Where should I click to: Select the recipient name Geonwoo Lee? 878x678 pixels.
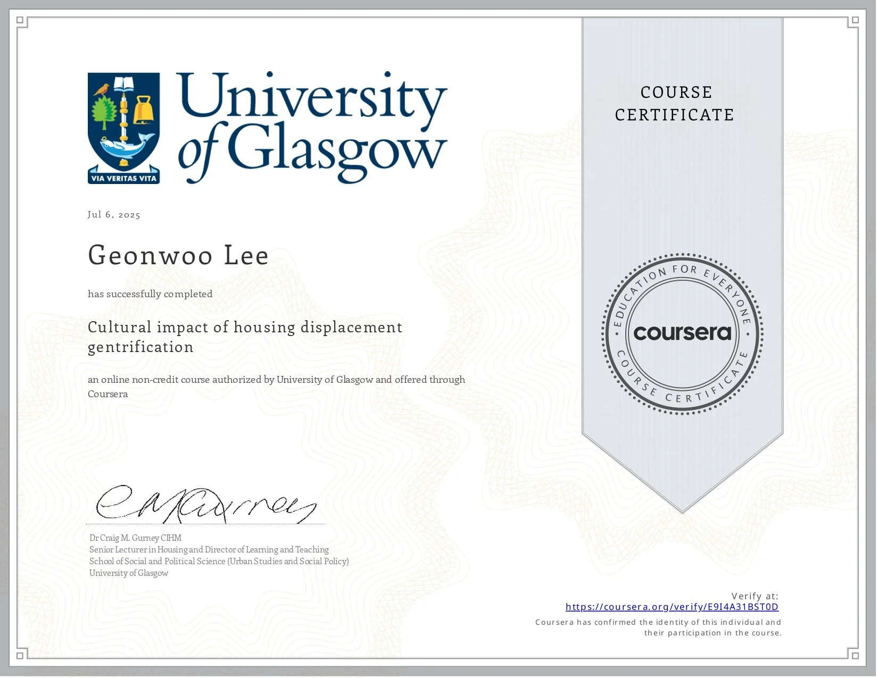pos(178,255)
